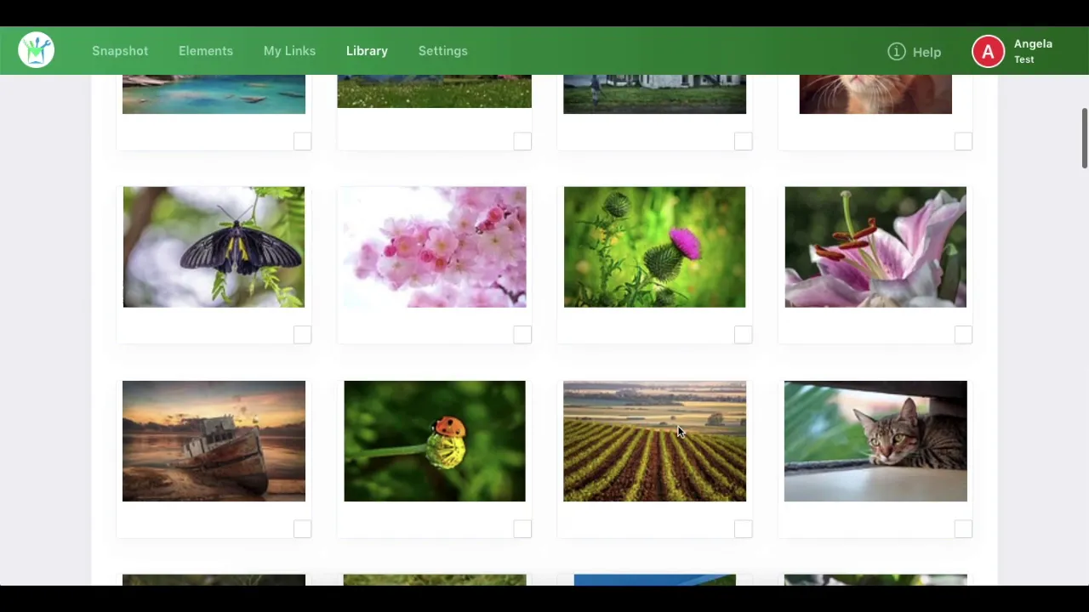1089x612 pixels.
Task: Select the ladybug on stem thumbnail
Action: (x=435, y=440)
